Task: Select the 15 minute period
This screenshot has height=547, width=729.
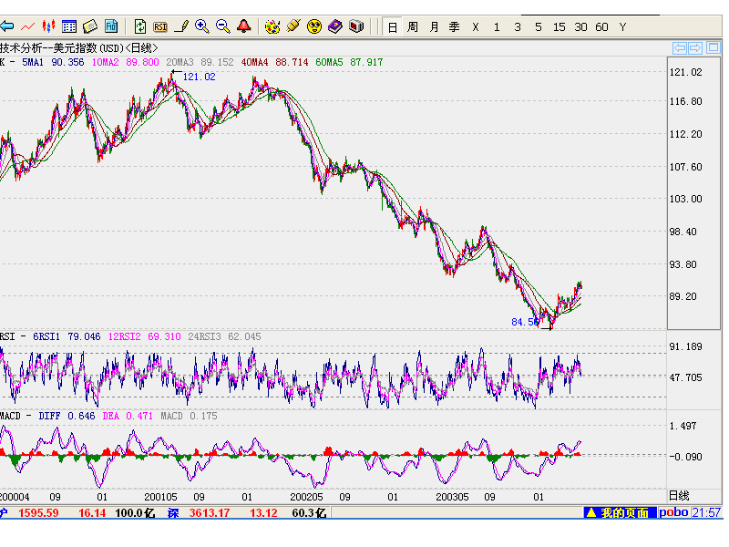Action: point(560,27)
